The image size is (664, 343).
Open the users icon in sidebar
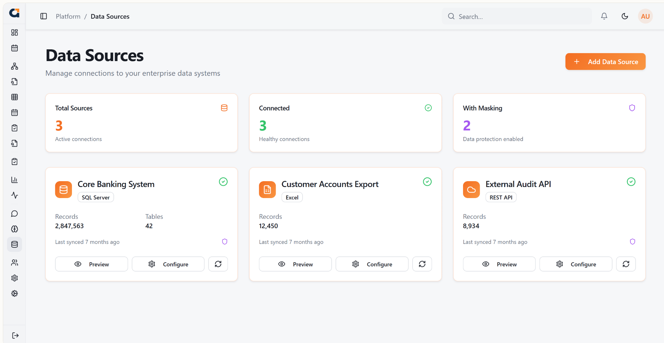[15, 263]
